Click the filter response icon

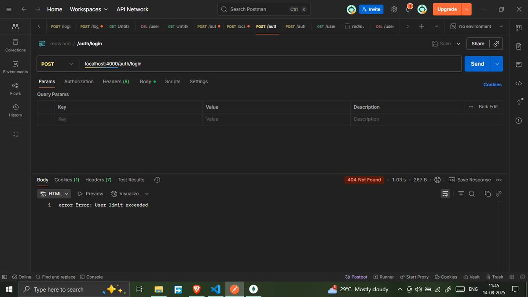(x=461, y=194)
